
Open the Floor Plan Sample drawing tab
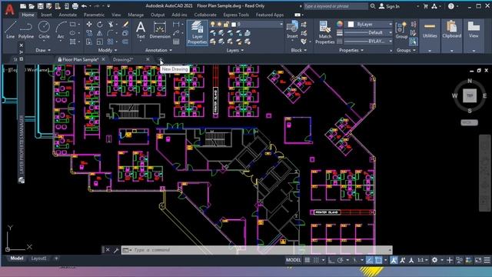pos(80,59)
